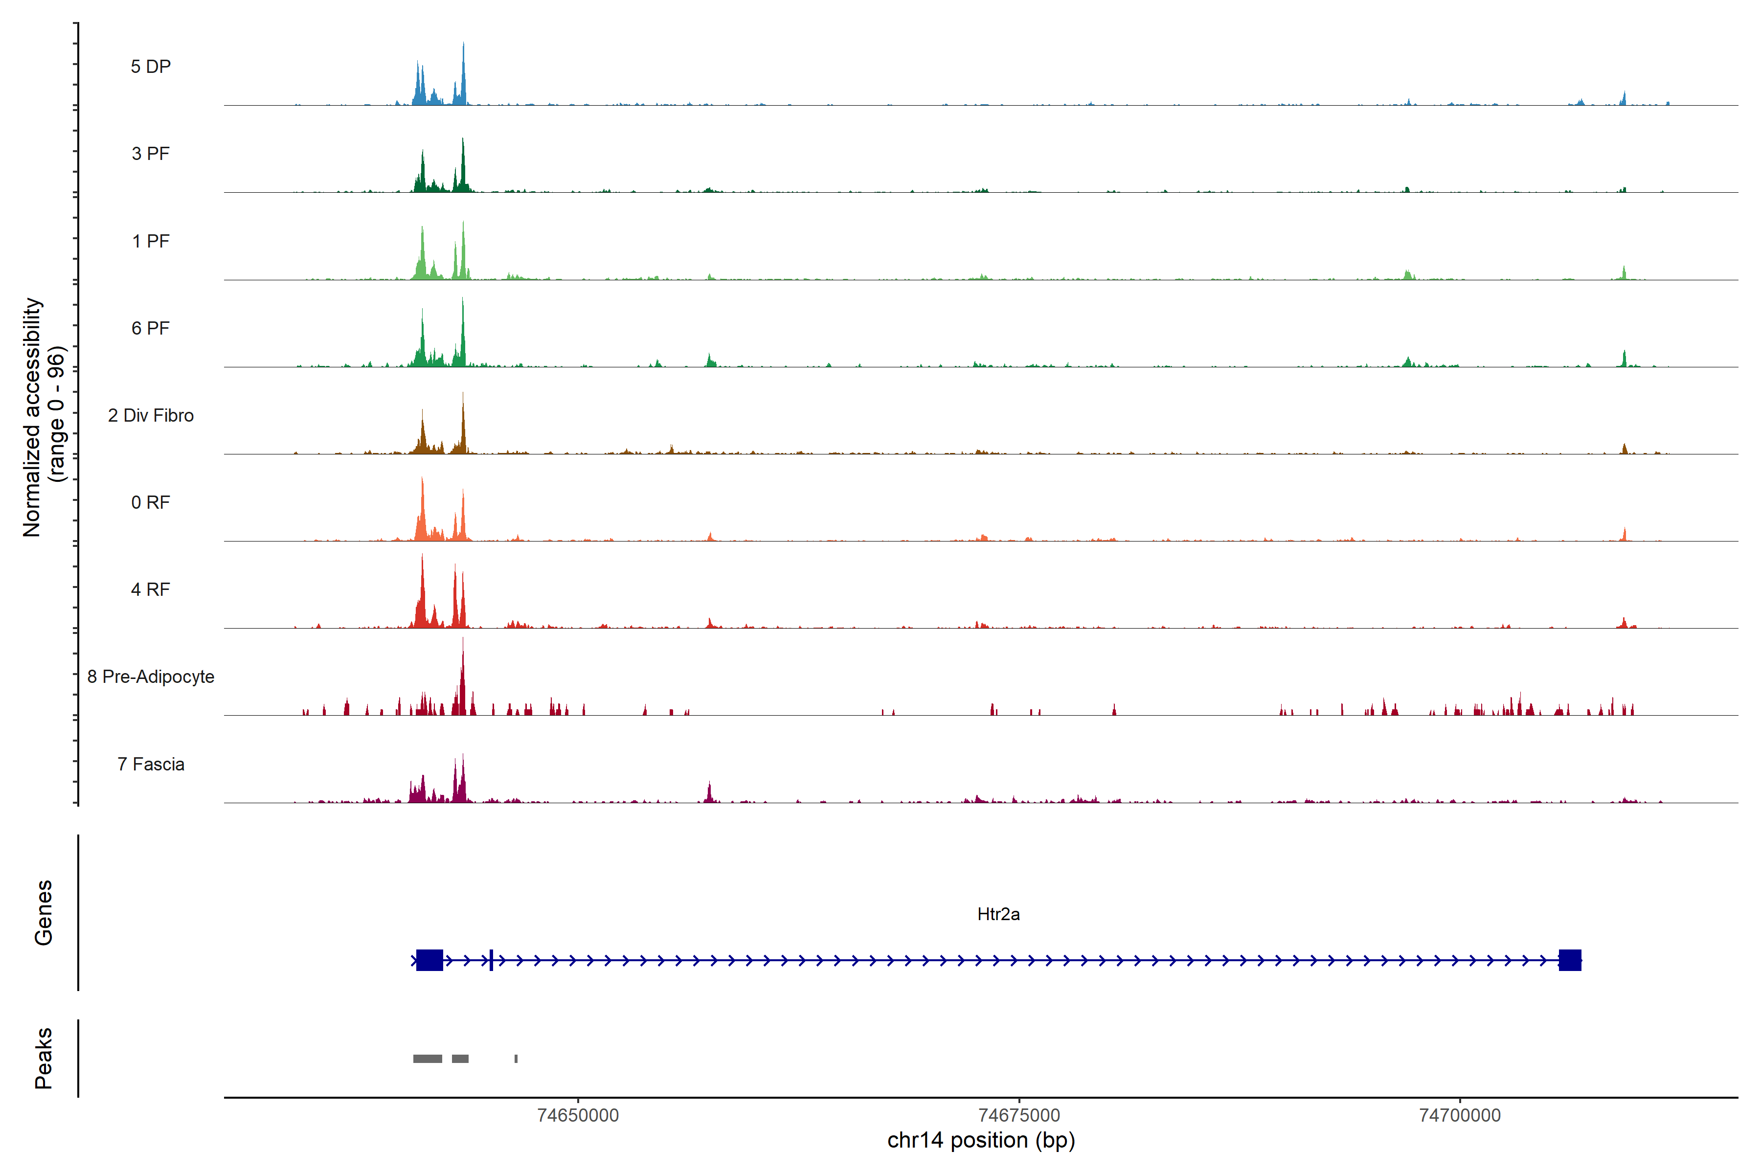1761x1174 pixels.
Task: Click the widest gray peak bar
Action: click(428, 1059)
